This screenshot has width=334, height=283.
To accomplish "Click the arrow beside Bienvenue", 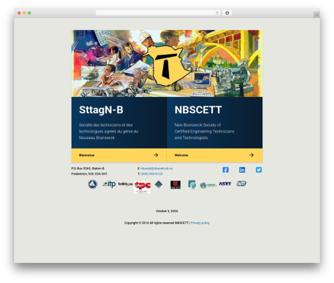I will 156,155.
